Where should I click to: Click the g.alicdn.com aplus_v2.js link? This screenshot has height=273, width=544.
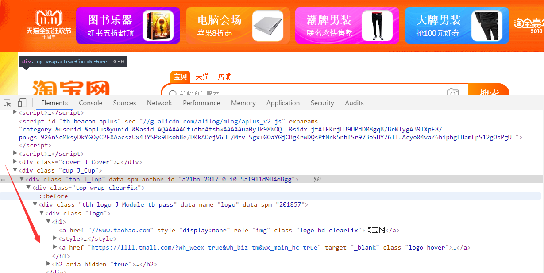212,121
